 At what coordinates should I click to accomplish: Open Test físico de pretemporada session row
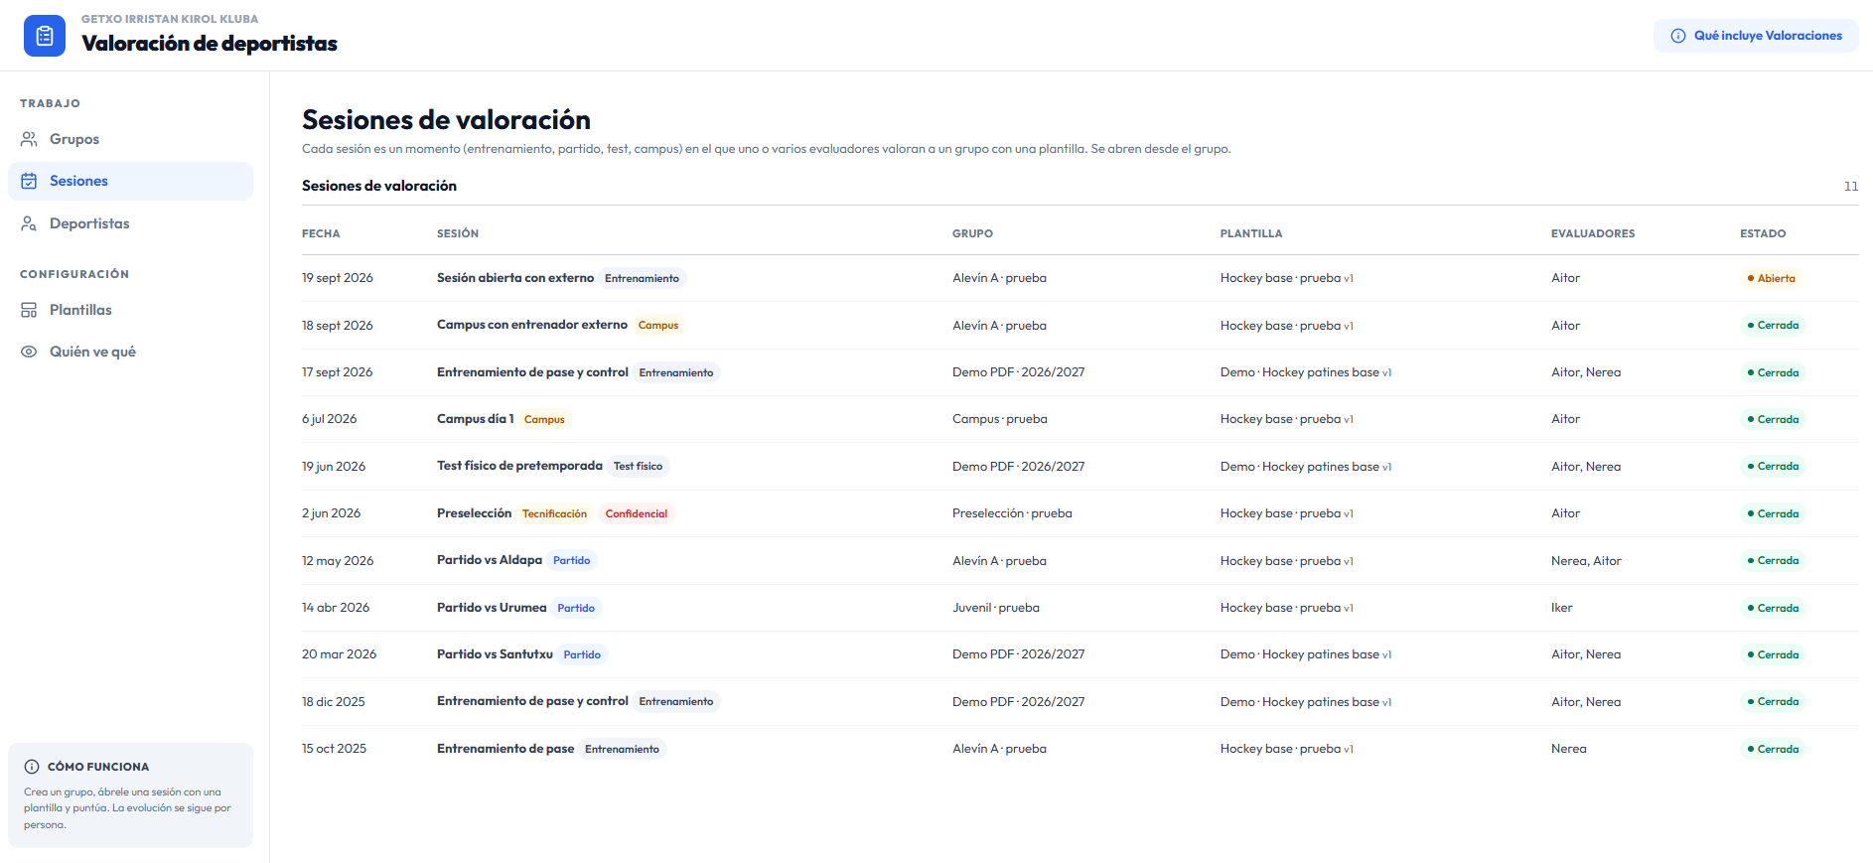point(1081,467)
